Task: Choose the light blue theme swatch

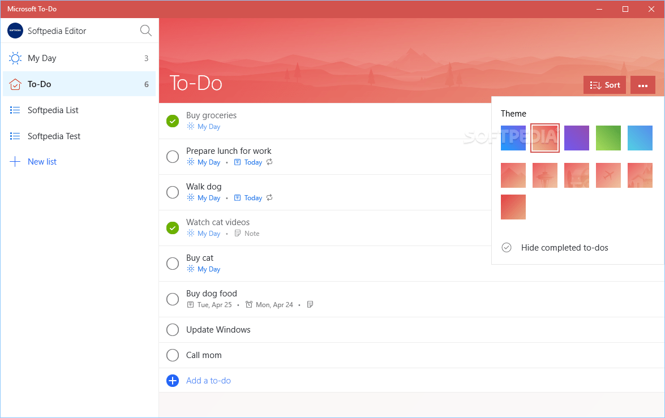Action: 640,138
